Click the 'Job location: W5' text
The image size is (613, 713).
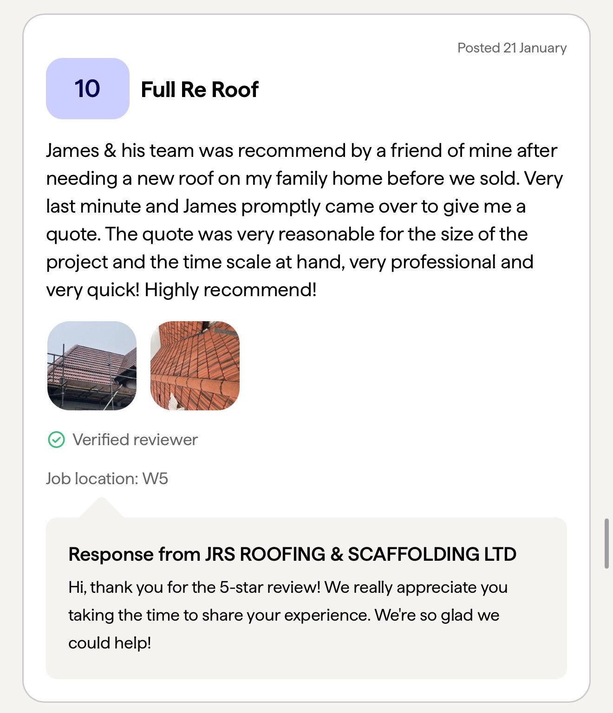[x=107, y=479]
